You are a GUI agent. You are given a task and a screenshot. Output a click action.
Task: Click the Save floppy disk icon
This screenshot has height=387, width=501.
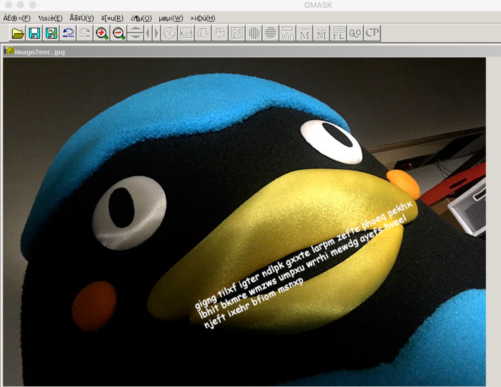(34, 33)
